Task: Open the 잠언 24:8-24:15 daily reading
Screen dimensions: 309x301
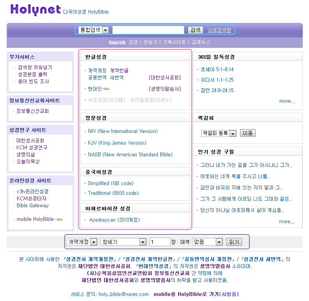Action: pyautogui.click(x=217, y=90)
